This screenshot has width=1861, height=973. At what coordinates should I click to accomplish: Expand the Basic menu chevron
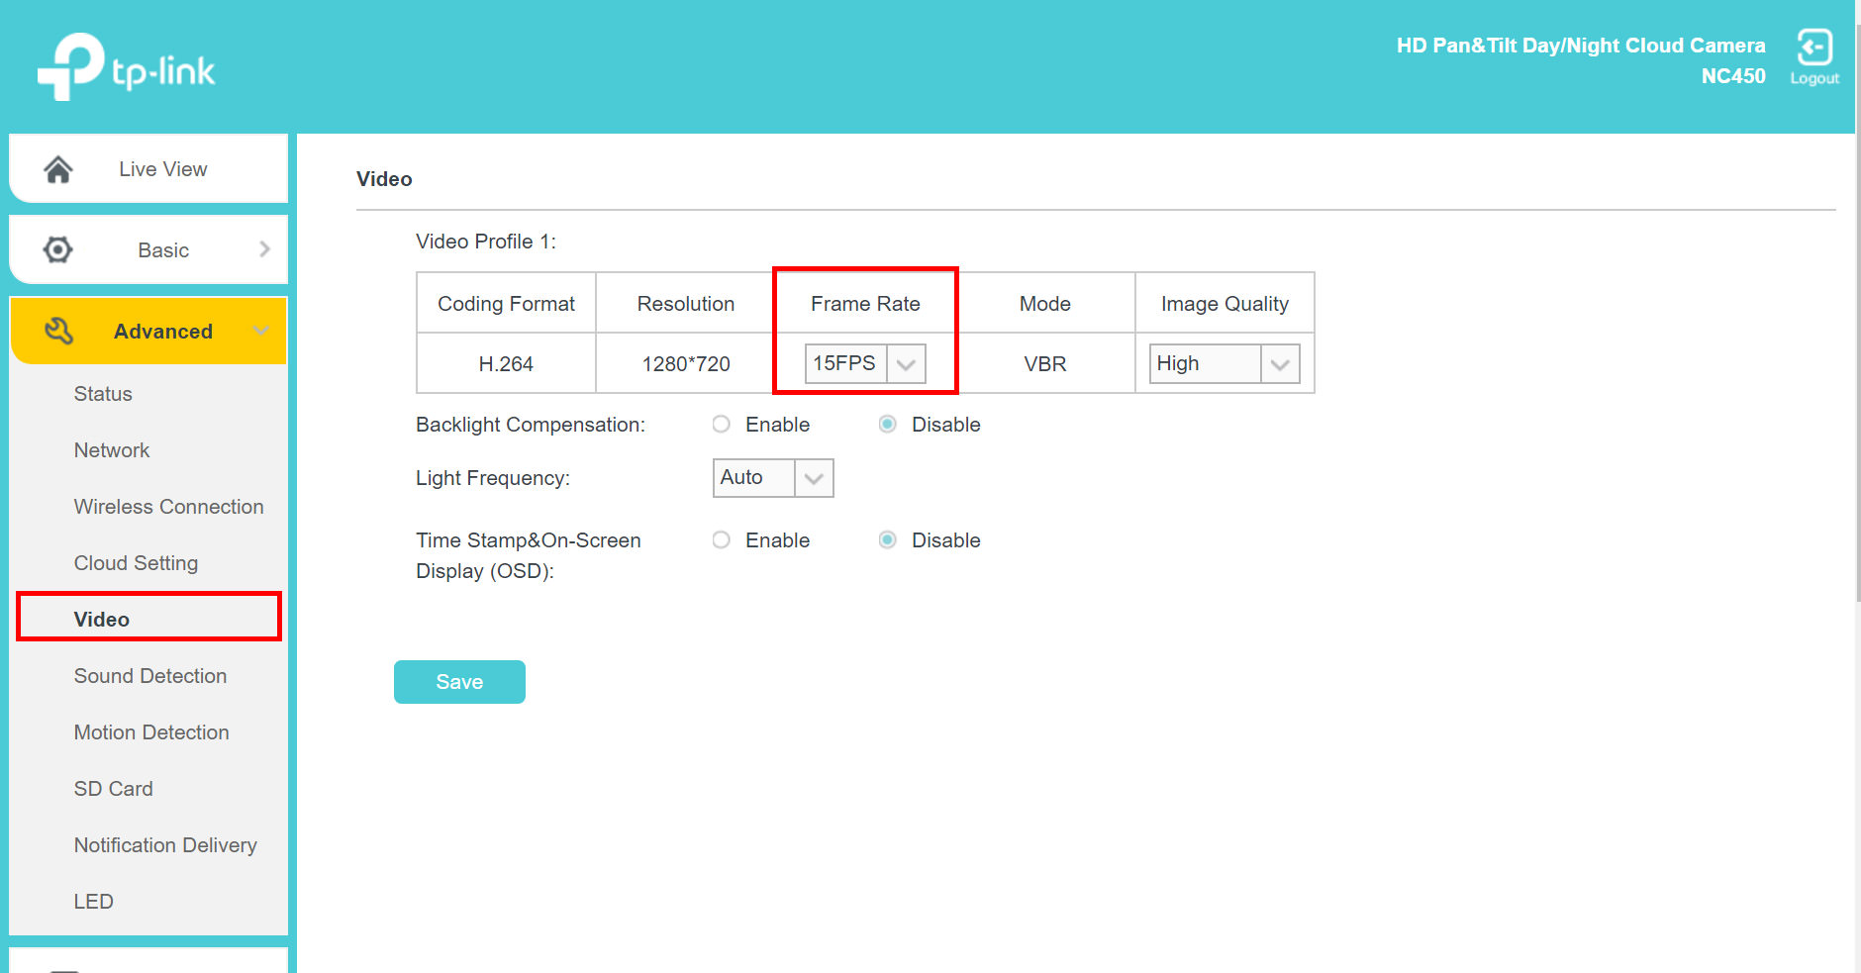pyautogui.click(x=264, y=249)
